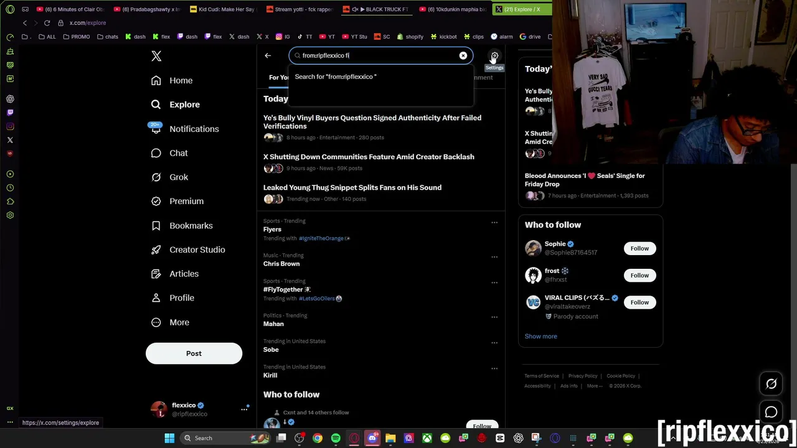
Task: Open Premium in the sidebar
Action: (x=177, y=201)
